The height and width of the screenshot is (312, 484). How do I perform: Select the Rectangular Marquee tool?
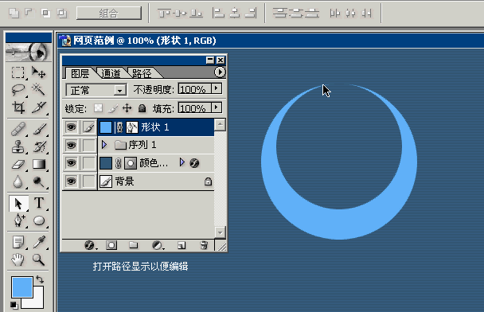[18, 73]
